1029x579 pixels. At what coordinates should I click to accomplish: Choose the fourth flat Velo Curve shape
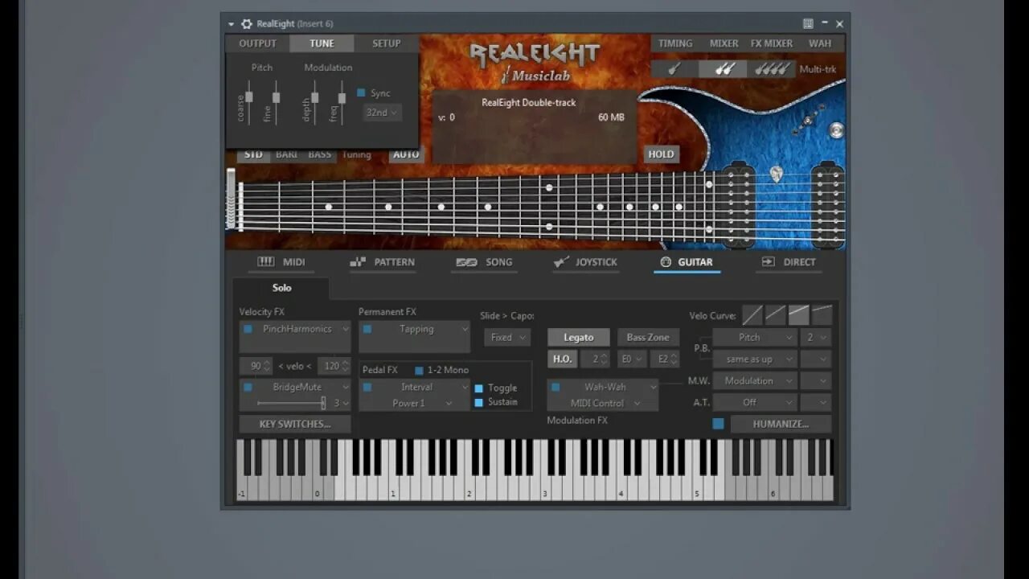[822, 314]
